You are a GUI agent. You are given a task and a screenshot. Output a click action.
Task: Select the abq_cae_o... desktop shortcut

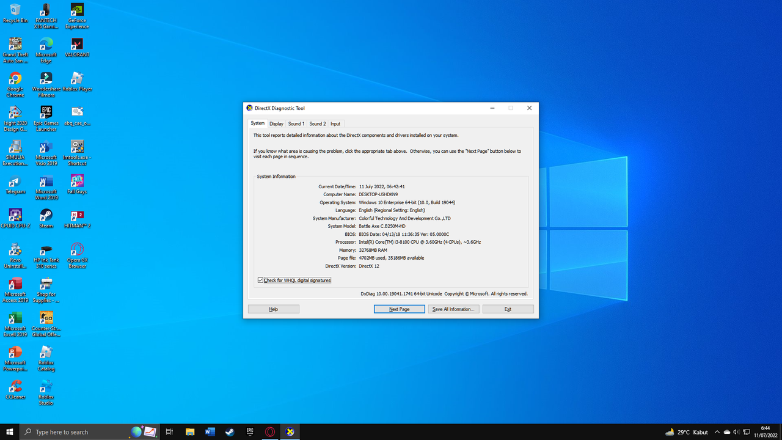(77, 116)
